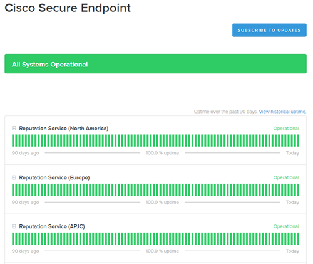The height and width of the screenshot is (264, 313).
Task: Click 'Uptime over the past 90 days' text
Action: (226, 112)
